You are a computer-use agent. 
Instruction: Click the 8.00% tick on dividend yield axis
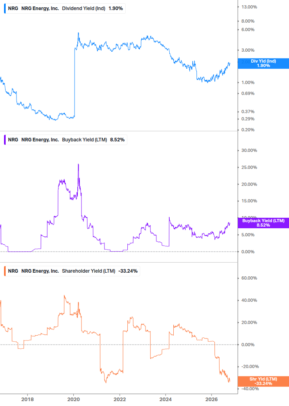click(x=248, y=21)
